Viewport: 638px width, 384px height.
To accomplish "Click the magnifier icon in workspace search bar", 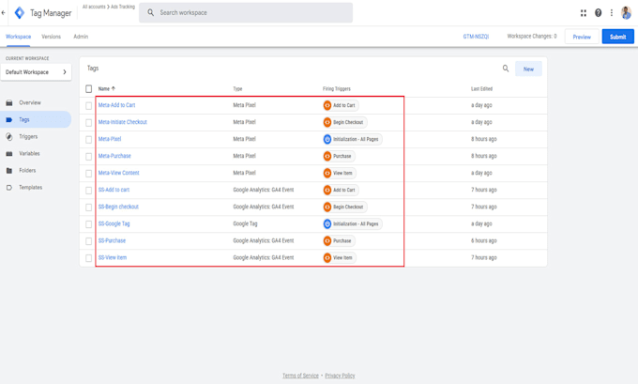I will pyautogui.click(x=150, y=12).
